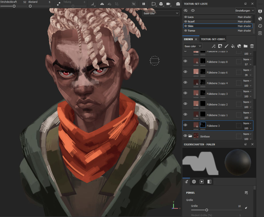264x217 pixels.
Task: Open the Einstellungen dropdown
Action: point(244,10)
